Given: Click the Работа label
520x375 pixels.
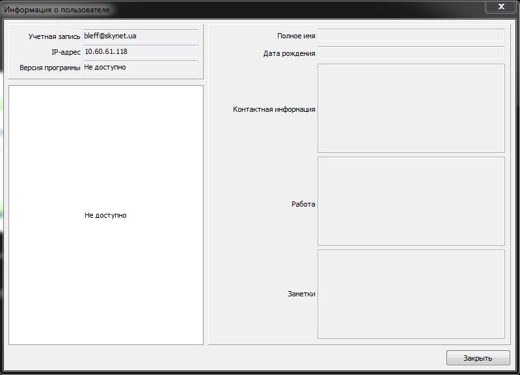Looking at the screenshot, I should coord(303,205).
